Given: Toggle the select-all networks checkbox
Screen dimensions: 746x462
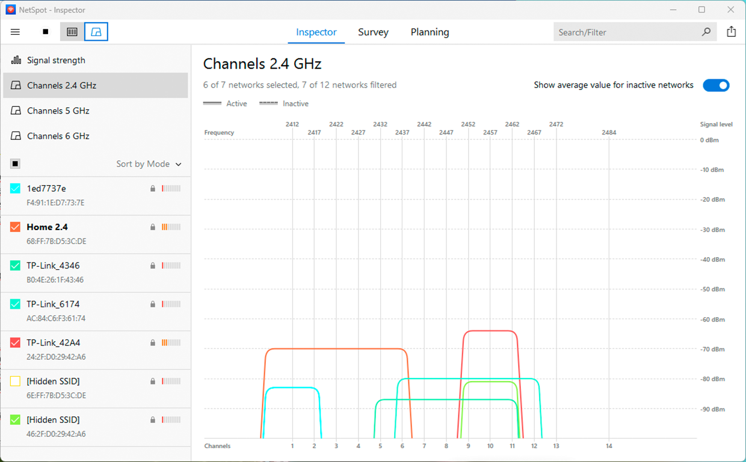Looking at the screenshot, I should (x=14, y=163).
